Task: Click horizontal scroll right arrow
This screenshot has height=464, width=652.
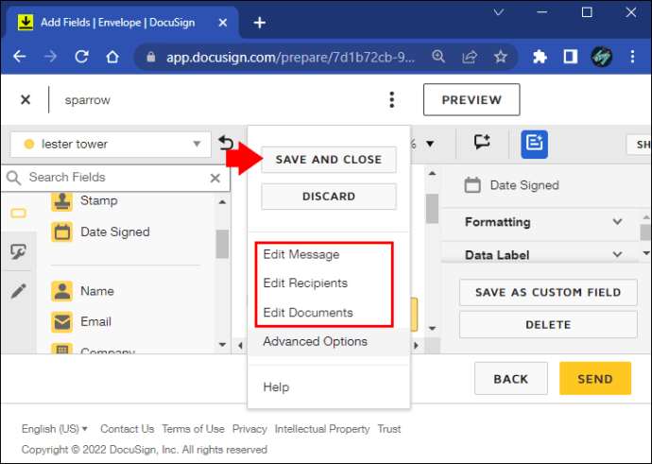Action: [416, 346]
